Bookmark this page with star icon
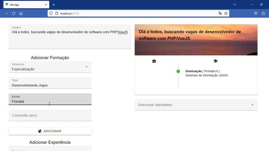Viewport: 269px width, 151px height. pos(226,13)
